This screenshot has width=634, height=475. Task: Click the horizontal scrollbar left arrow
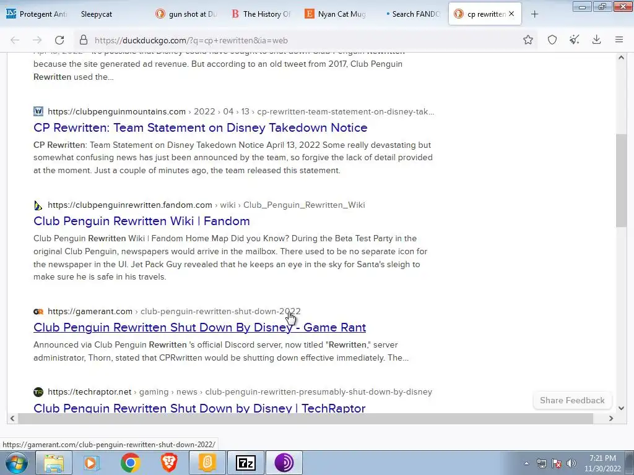(12, 419)
